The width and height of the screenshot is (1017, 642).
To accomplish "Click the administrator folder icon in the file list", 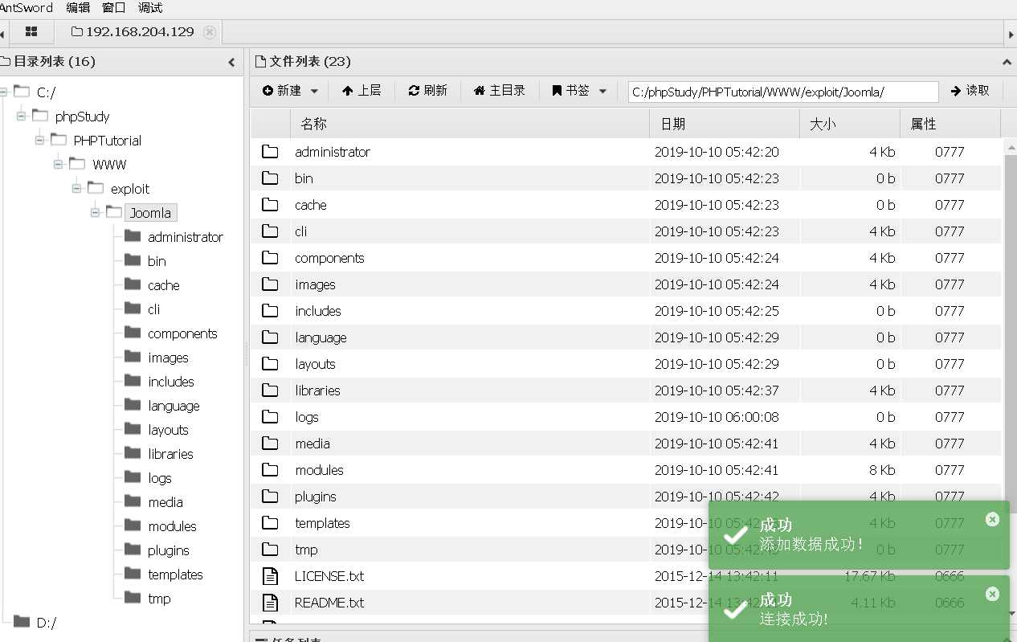I will coord(270,151).
